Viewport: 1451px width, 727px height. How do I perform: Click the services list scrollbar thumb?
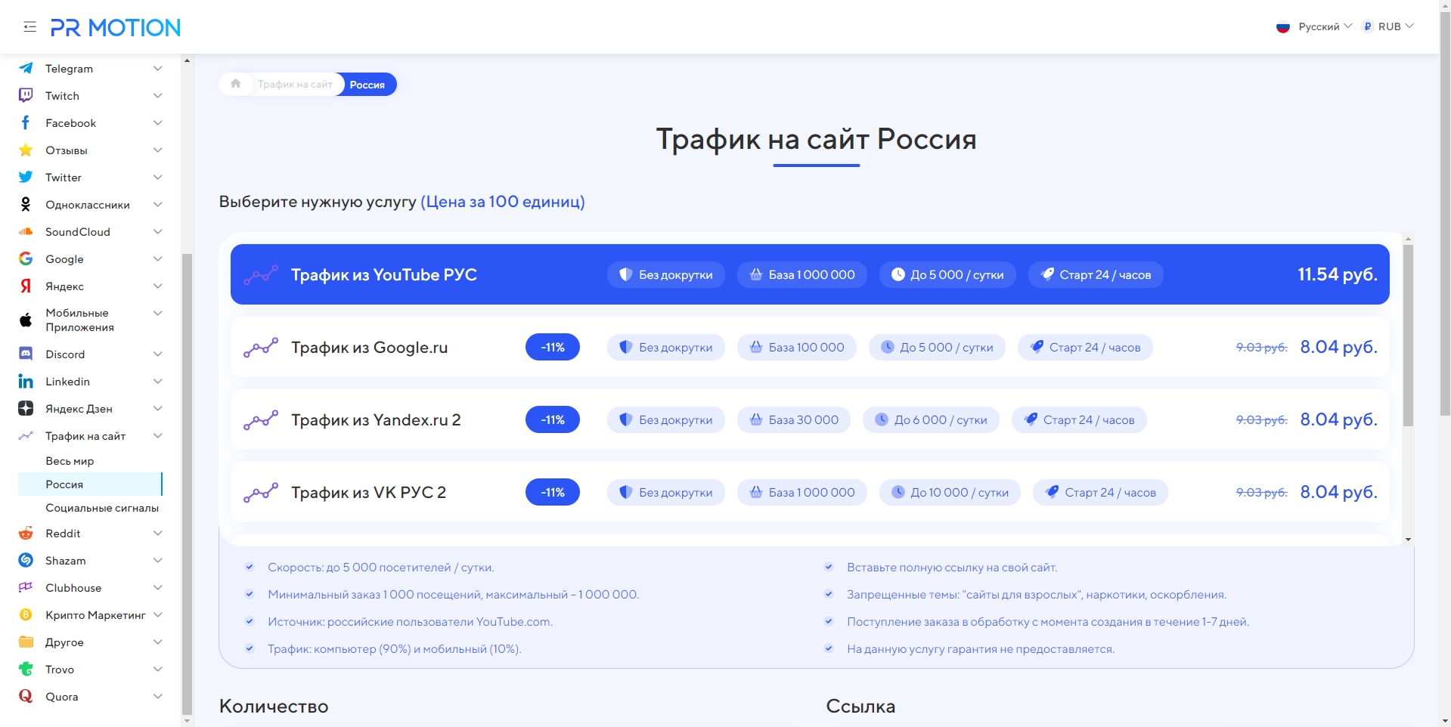coord(1408,336)
